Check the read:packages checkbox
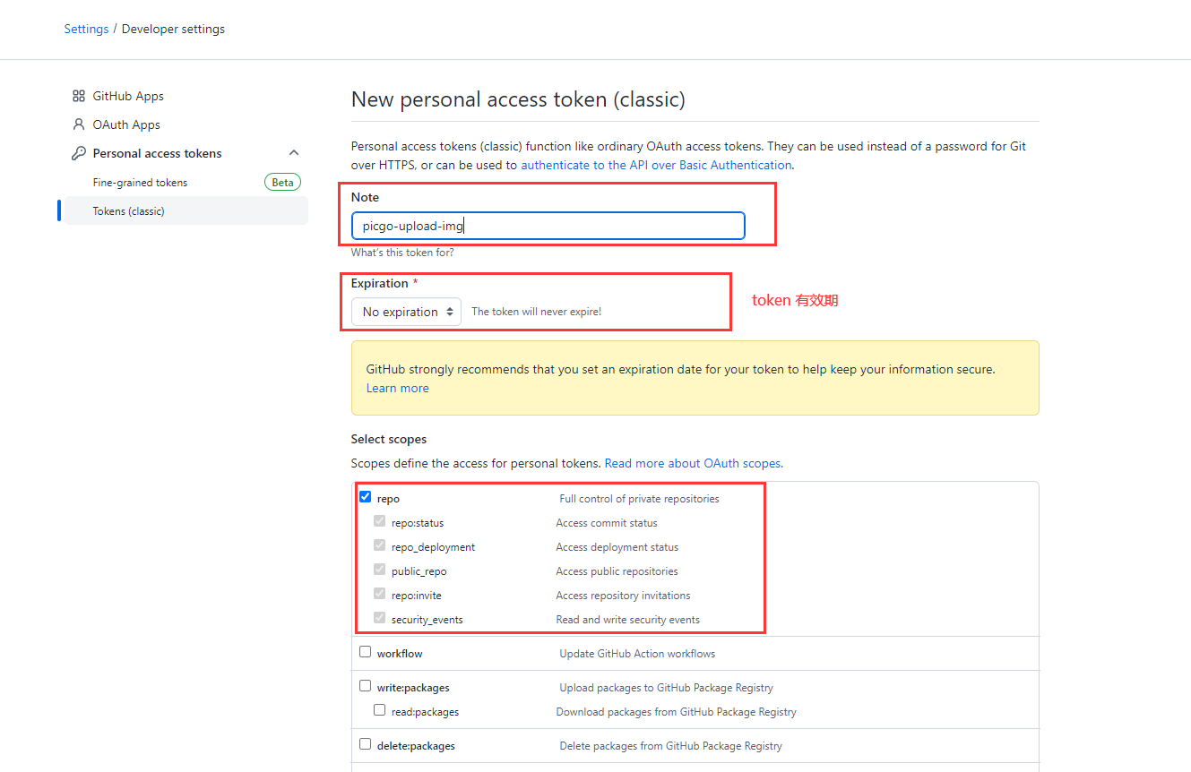The width and height of the screenshot is (1191, 772). tap(380, 710)
